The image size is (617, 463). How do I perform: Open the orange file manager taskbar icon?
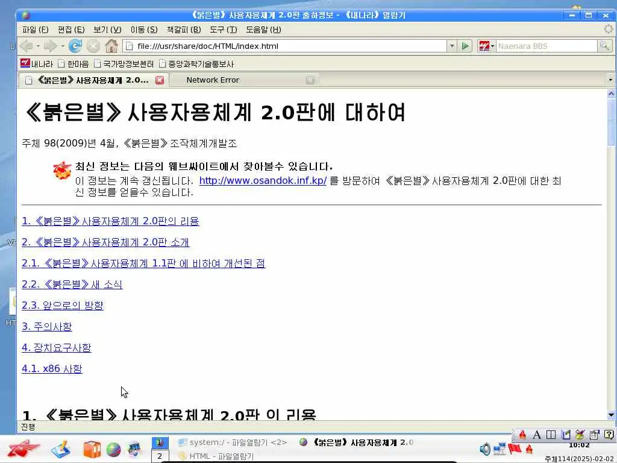[x=92, y=449]
